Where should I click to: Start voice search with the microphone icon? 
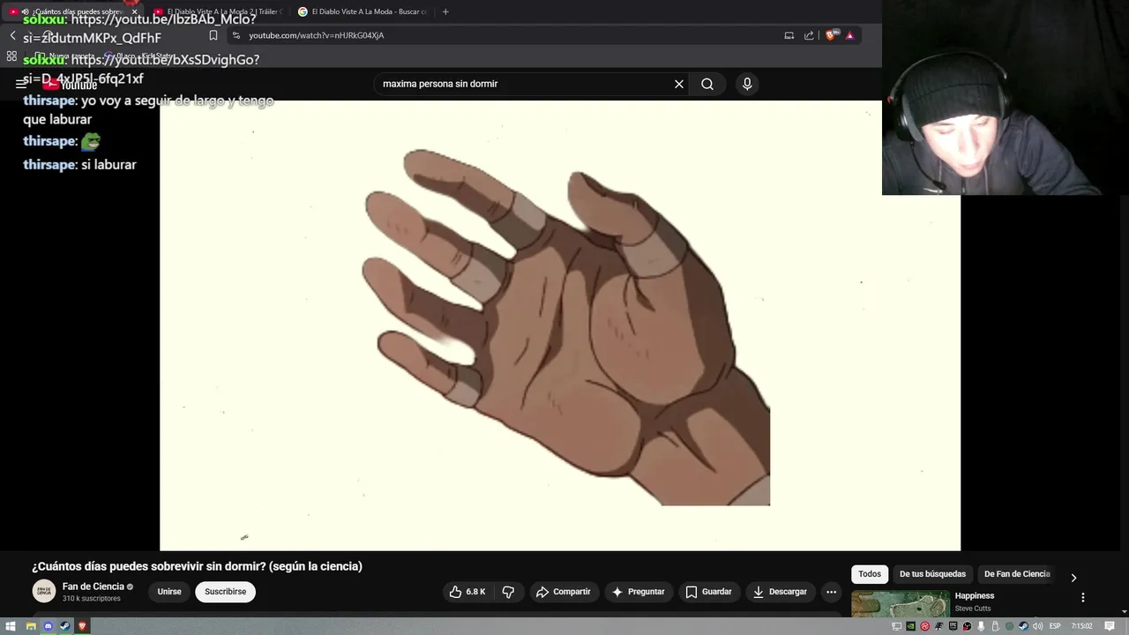(747, 84)
